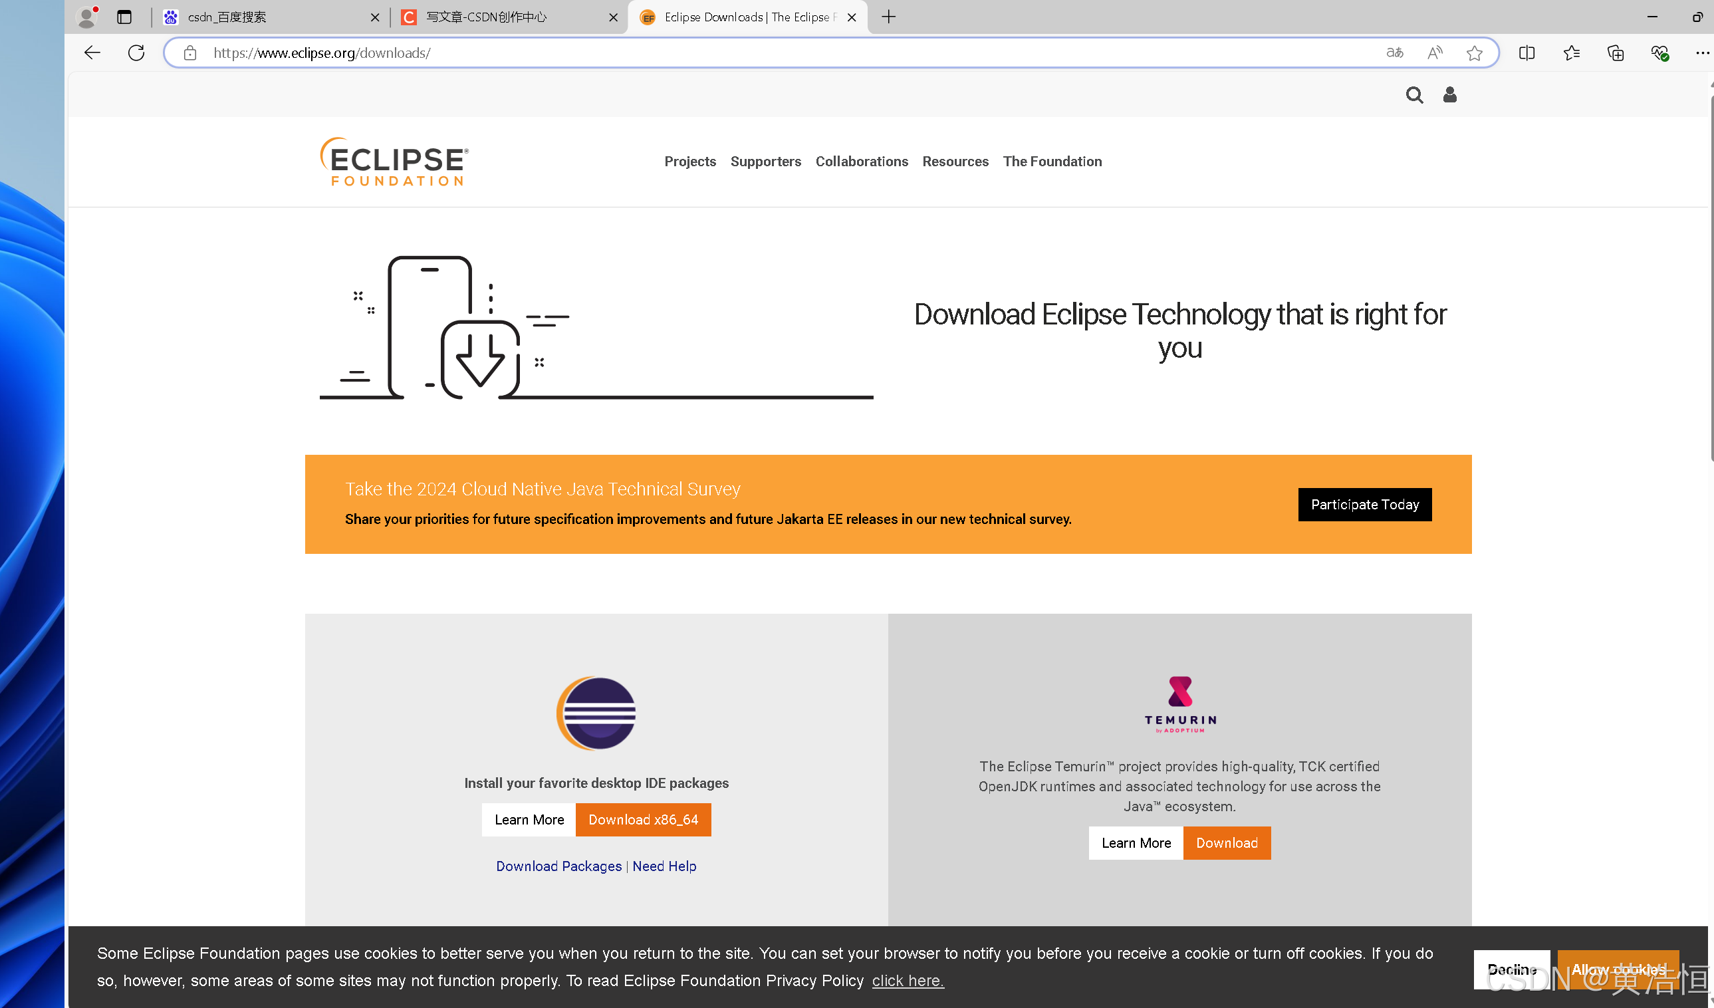Restore down the browser window
1714x1008 pixels.
(1696, 17)
